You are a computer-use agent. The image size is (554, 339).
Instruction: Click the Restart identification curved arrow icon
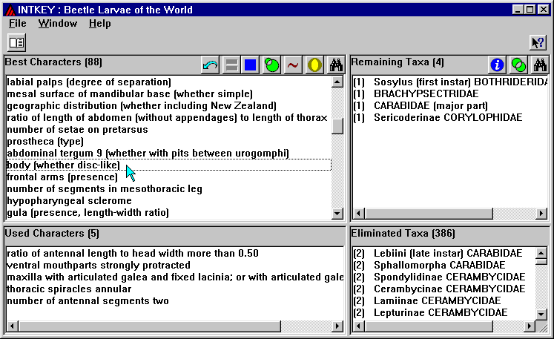210,65
